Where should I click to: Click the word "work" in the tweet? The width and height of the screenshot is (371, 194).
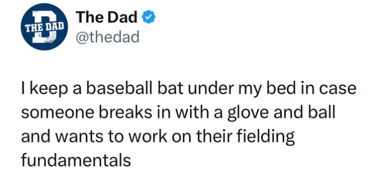[x=146, y=136]
